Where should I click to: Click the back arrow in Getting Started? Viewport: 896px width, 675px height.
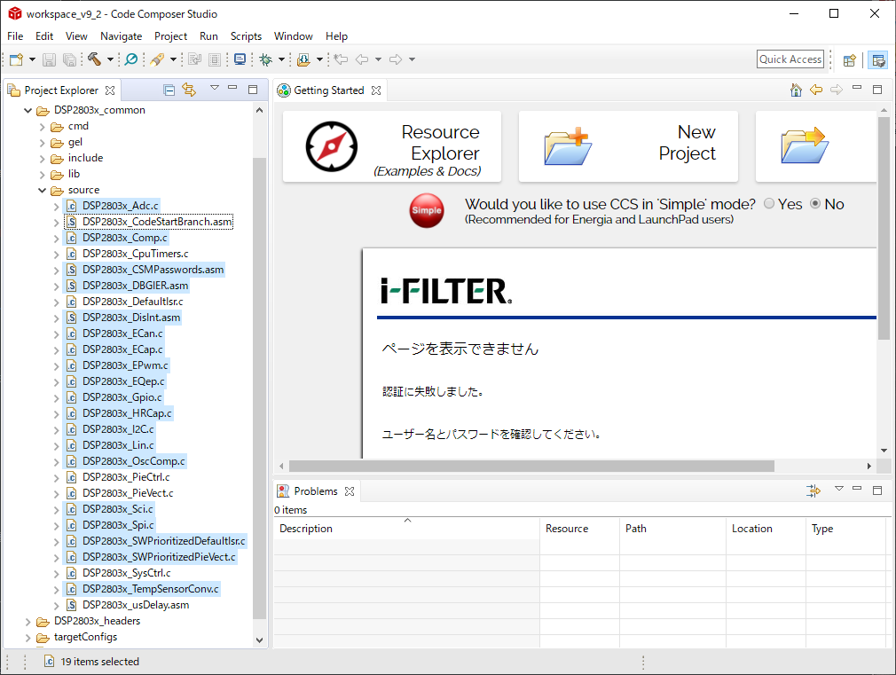tap(816, 90)
